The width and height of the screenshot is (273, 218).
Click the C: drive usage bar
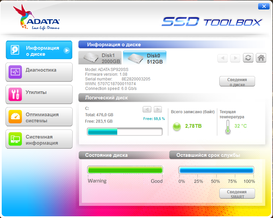pos(125,131)
